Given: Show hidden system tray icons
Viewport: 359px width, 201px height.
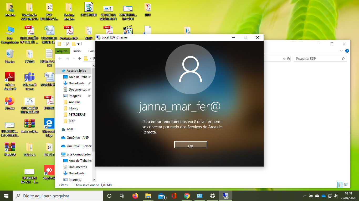Looking at the screenshot, I should click(x=305, y=196).
